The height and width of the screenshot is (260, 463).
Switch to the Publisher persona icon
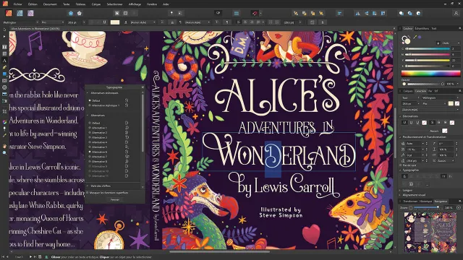click(x=9, y=13)
